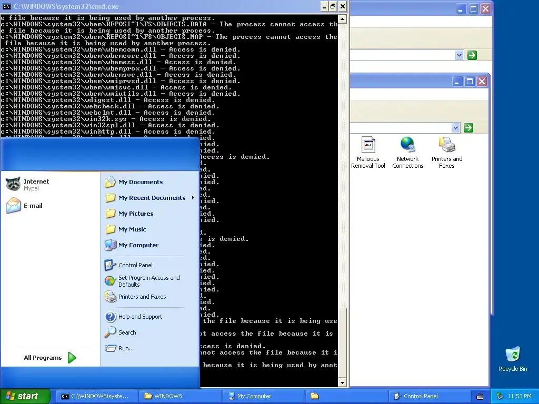539x404 pixels.
Task: Click the My Computer monitor icon
Action: coord(111,245)
